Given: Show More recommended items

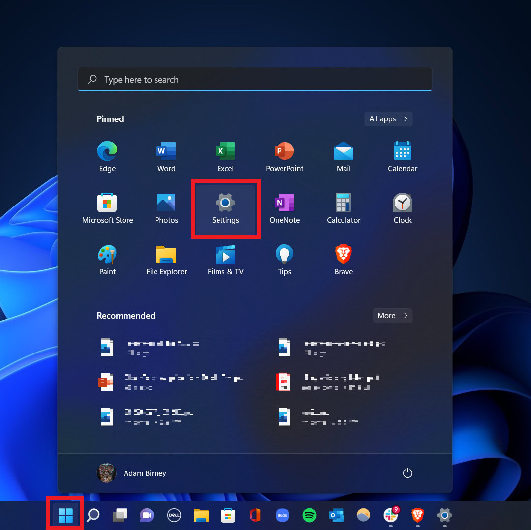Looking at the screenshot, I should [392, 316].
